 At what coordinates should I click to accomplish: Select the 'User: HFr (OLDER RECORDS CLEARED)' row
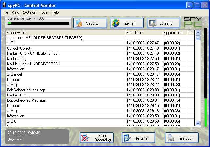(100, 38)
